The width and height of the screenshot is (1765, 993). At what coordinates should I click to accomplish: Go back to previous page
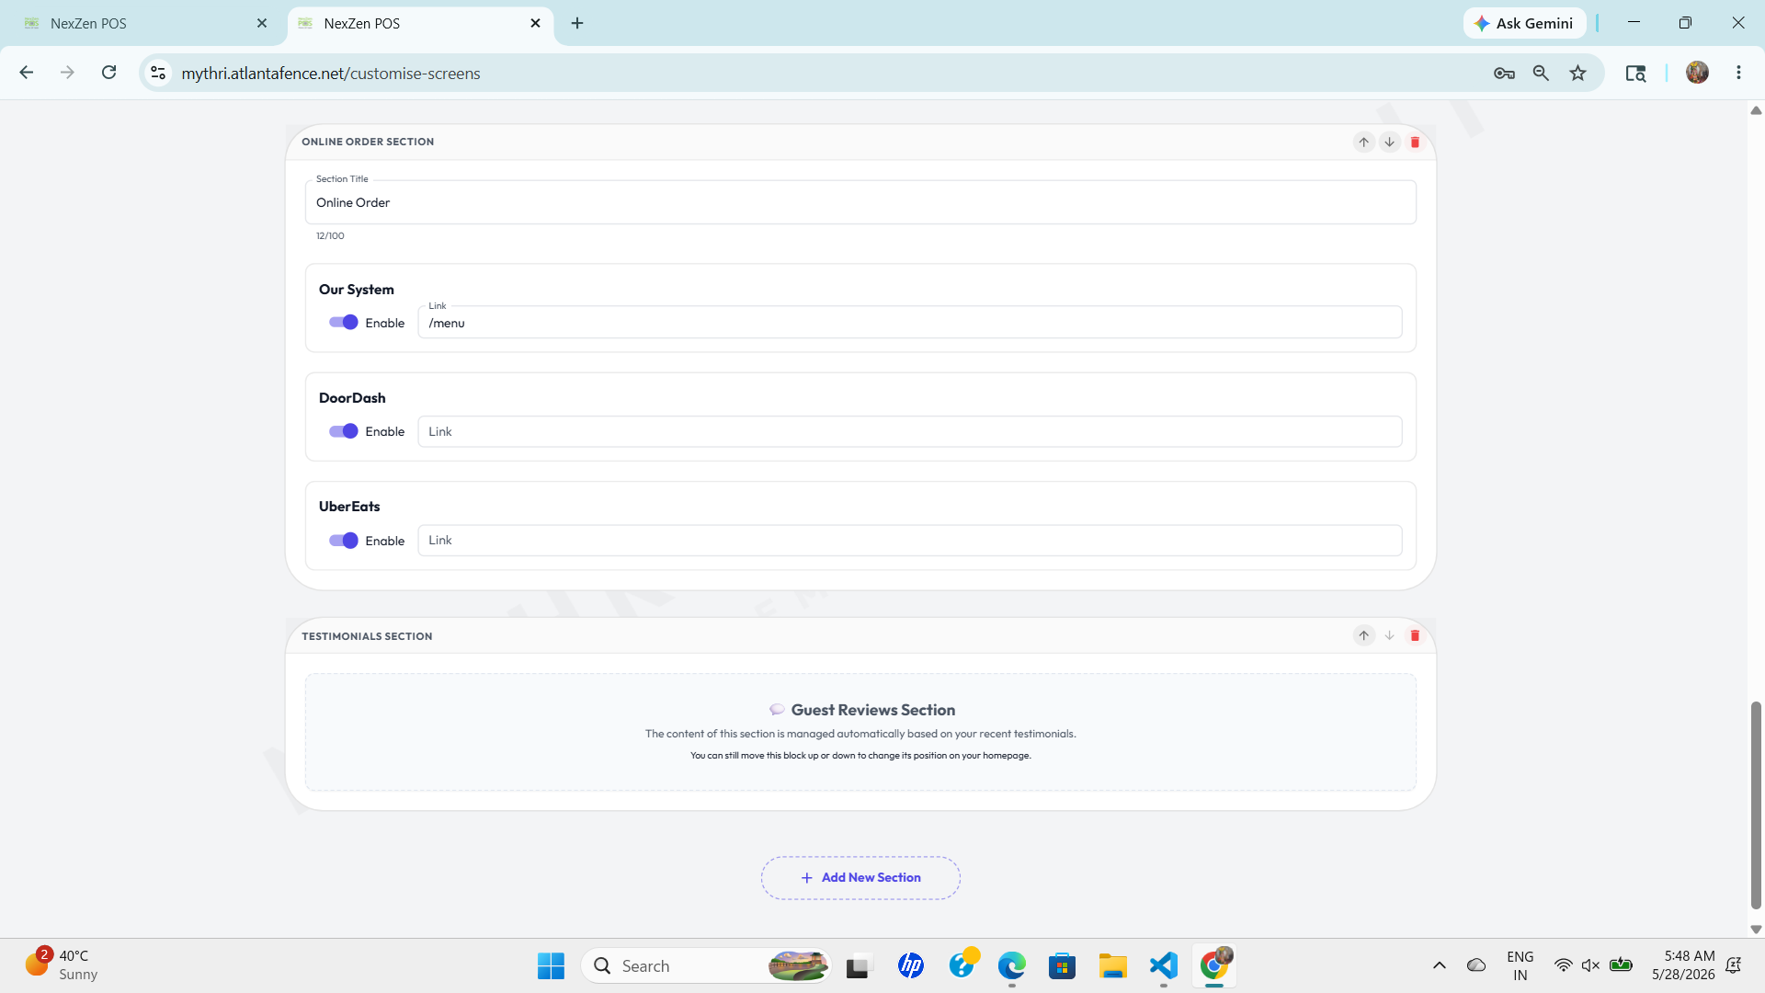click(x=27, y=73)
